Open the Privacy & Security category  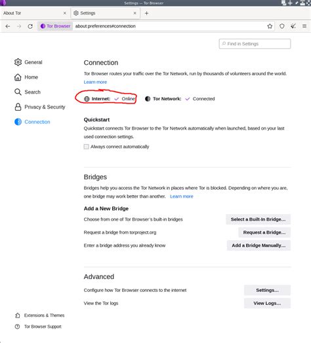[x=40, y=107]
